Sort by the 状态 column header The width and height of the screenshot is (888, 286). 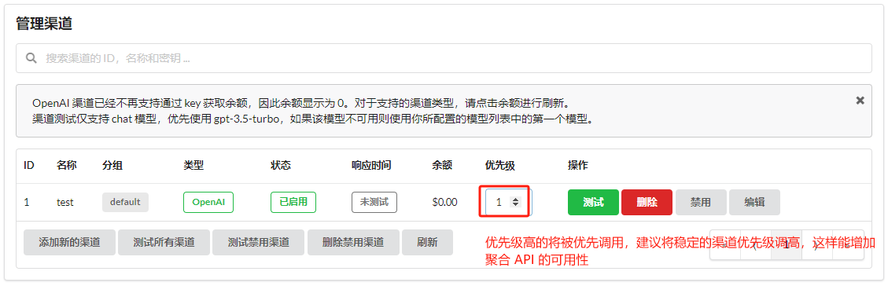(x=281, y=166)
